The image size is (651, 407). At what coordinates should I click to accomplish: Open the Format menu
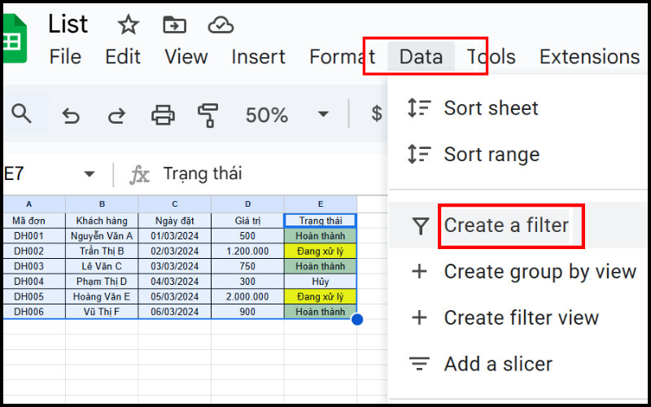click(342, 56)
